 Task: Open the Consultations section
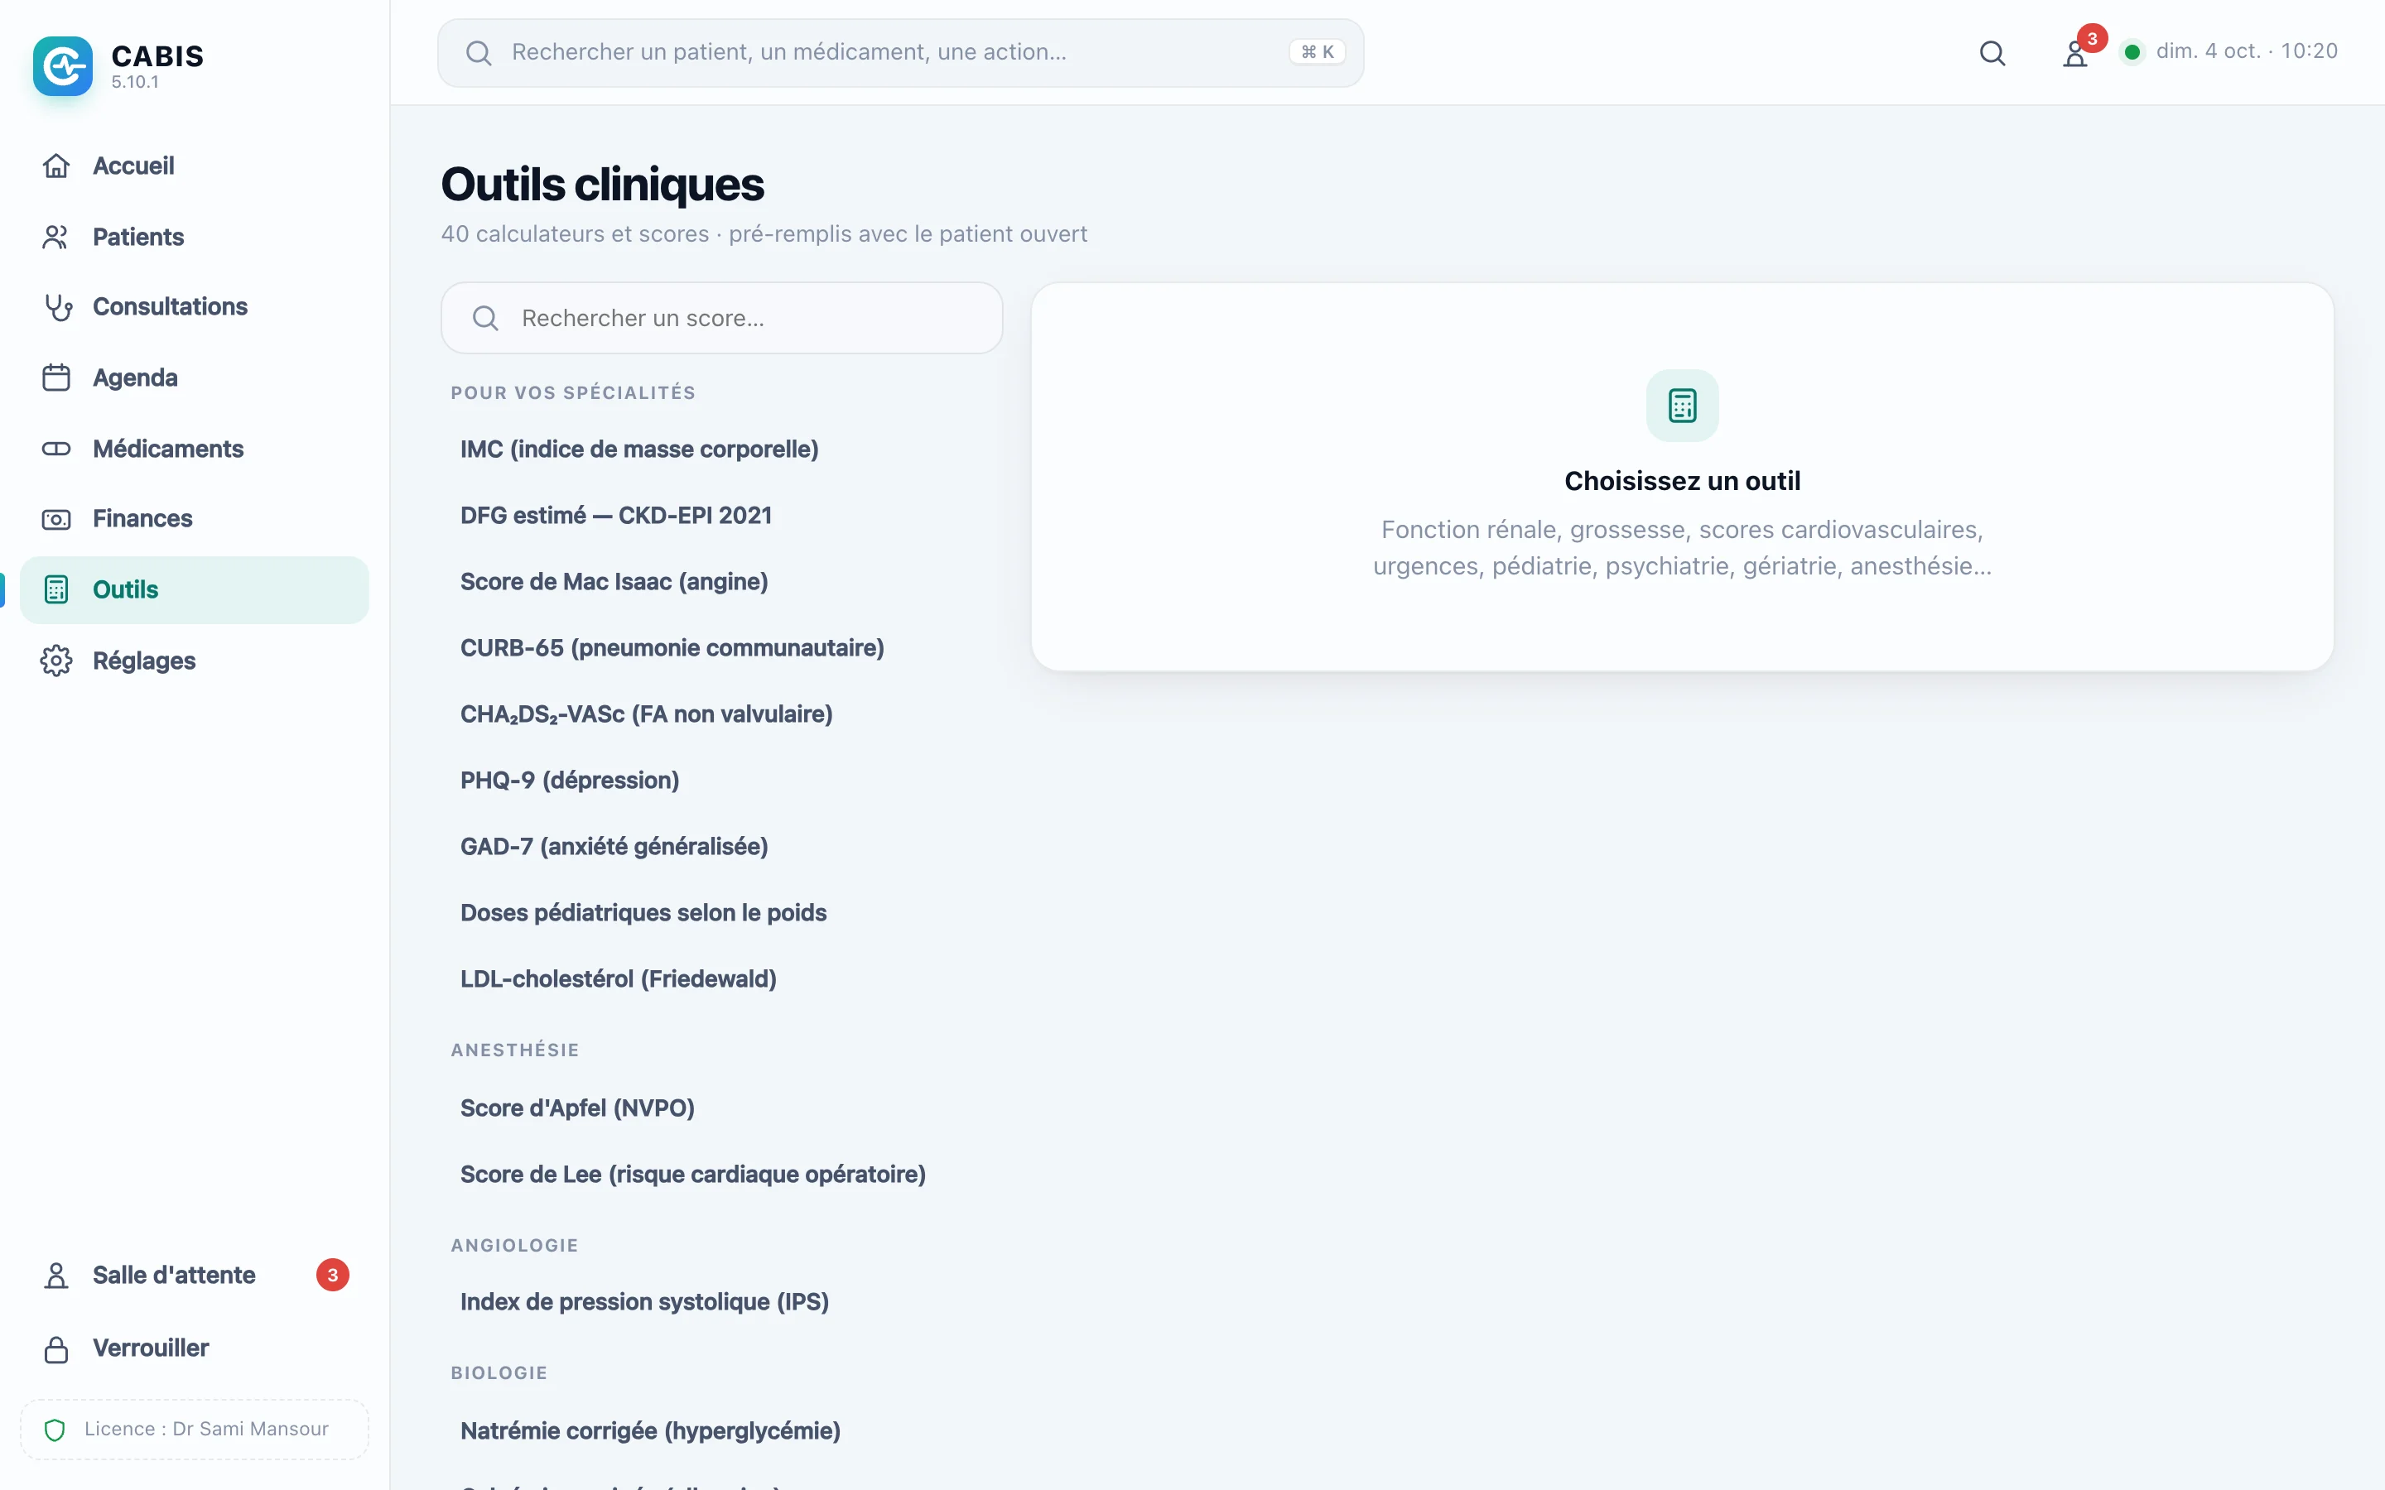(194, 306)
